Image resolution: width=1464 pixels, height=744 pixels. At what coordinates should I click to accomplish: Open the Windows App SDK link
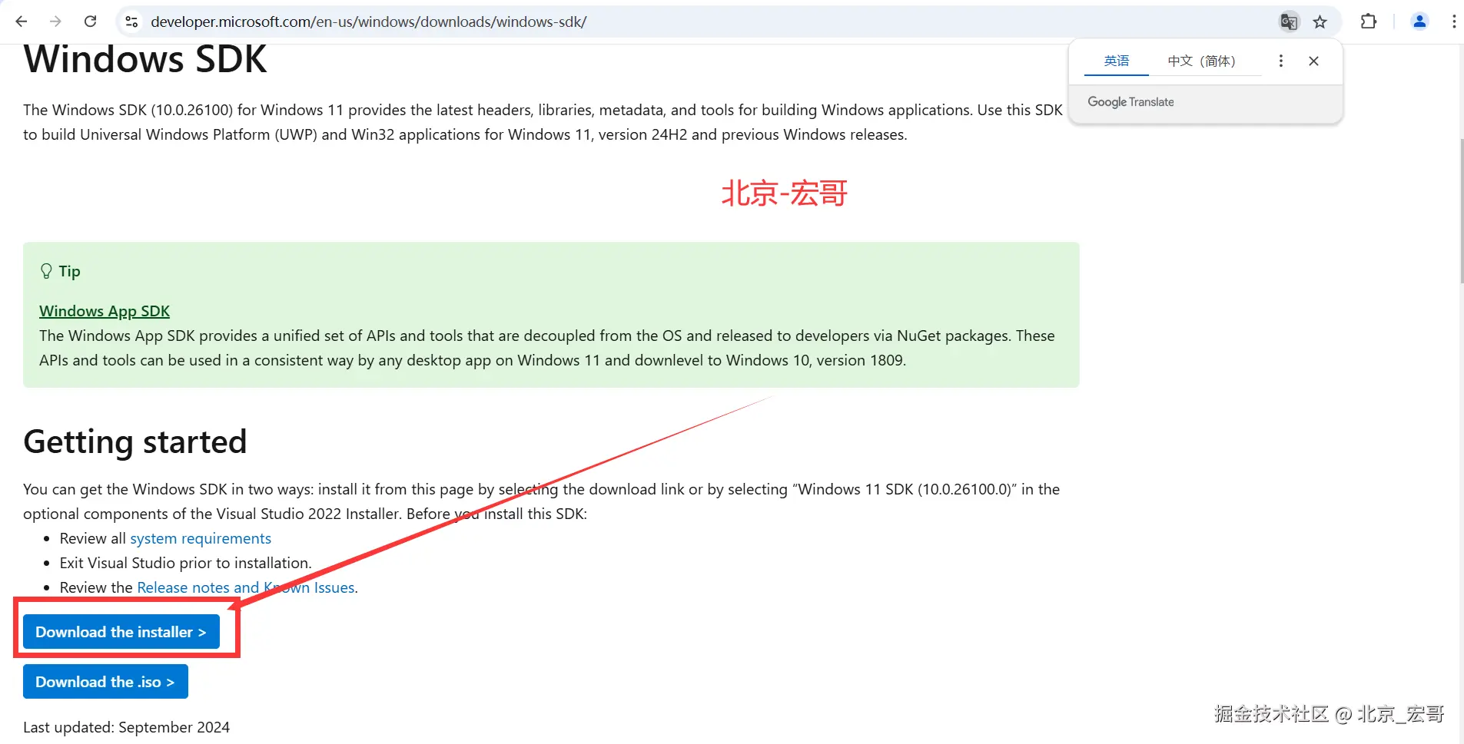coord(105,311)
